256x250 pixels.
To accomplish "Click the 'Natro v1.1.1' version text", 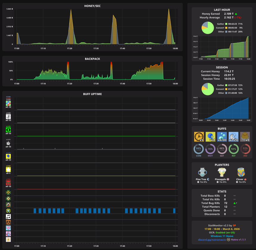I will [x=238, y=240].
